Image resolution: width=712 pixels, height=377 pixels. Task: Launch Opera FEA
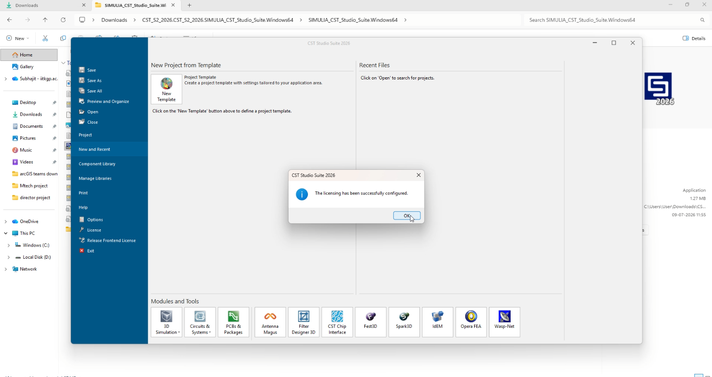(x=471, y=322)
